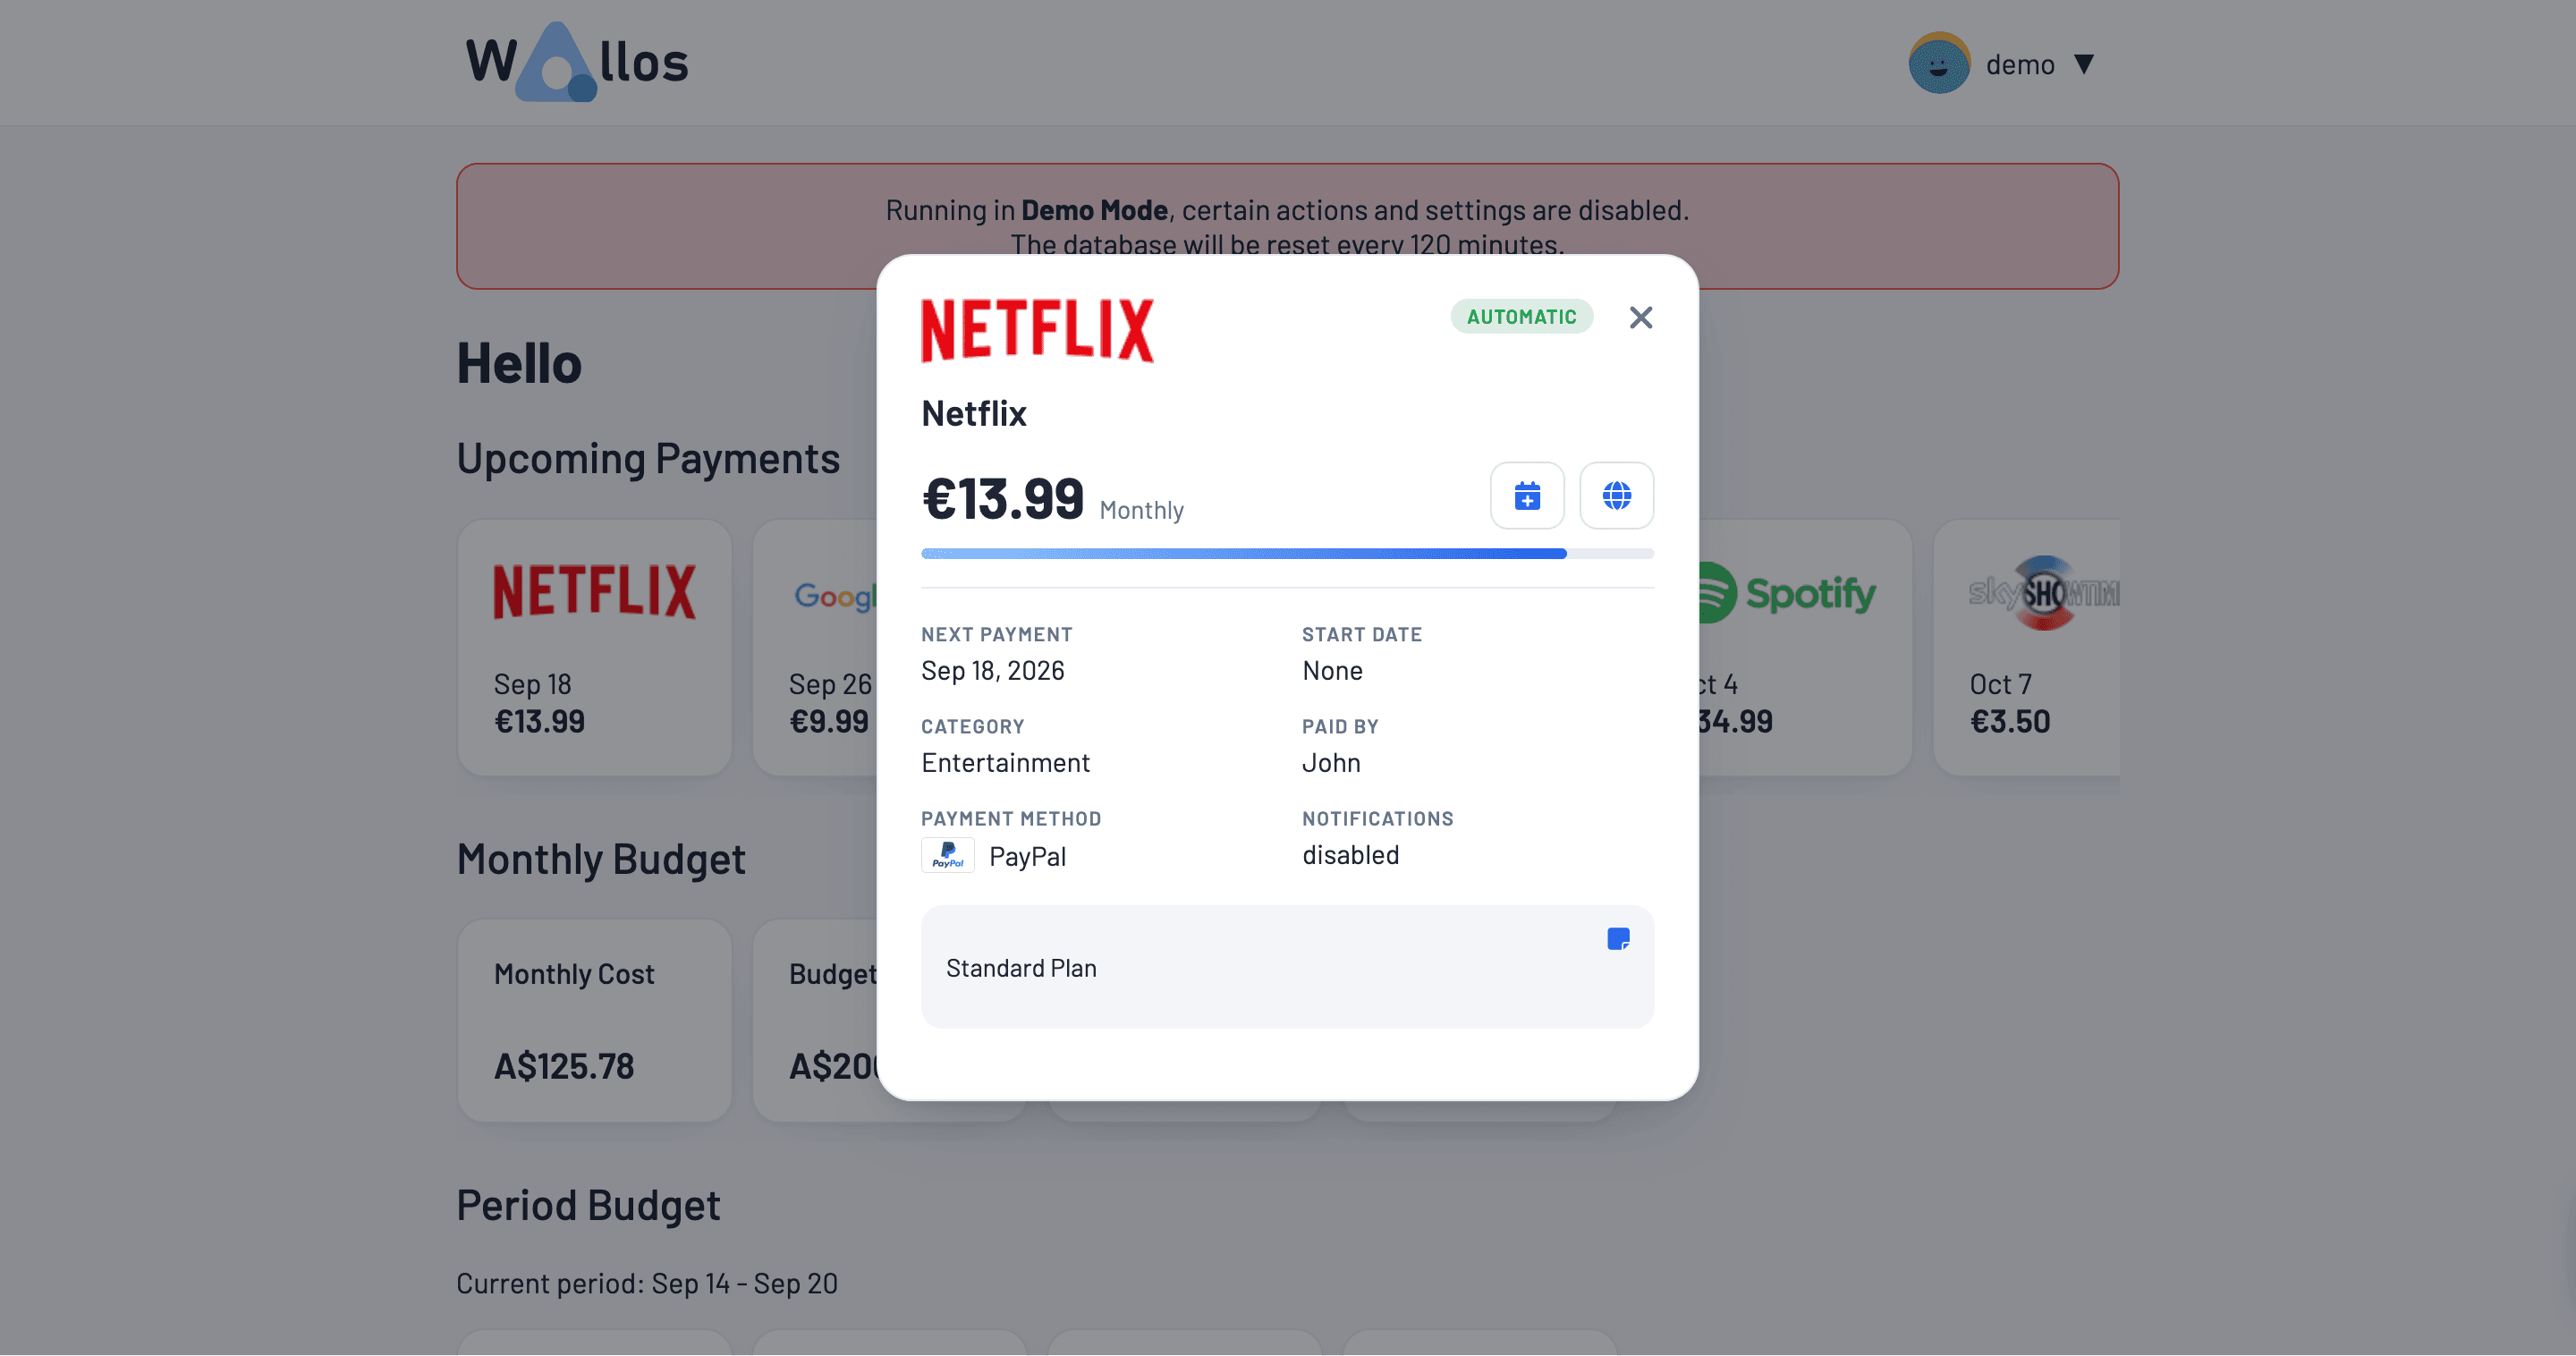Click the Hello greeting heading
Image resolution: width=2576 pixels, height=1356 pixels.
(519, 363)
